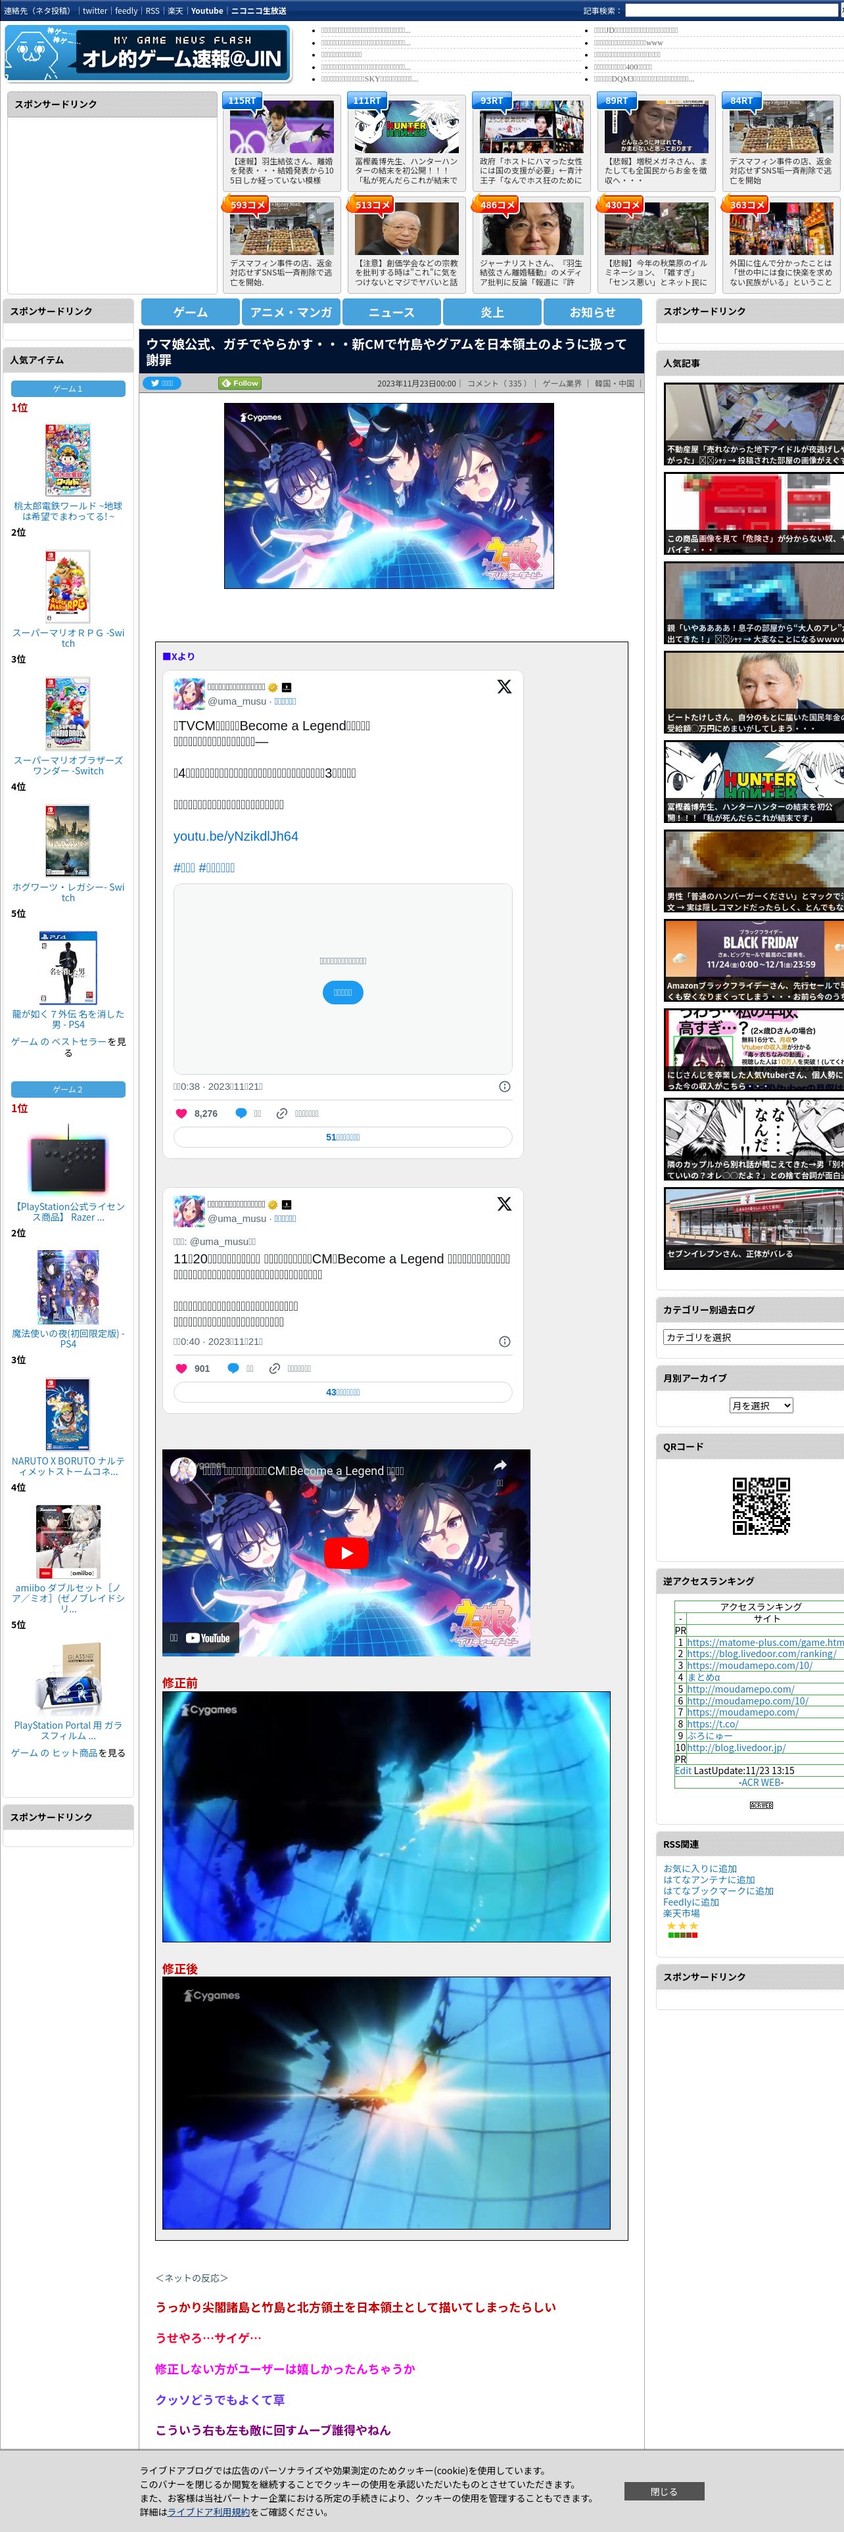844x2532 pixels.
Task: Click uma_musu avatar on the second tweet
Action: pyautogui.click(x=189, y=1211)
